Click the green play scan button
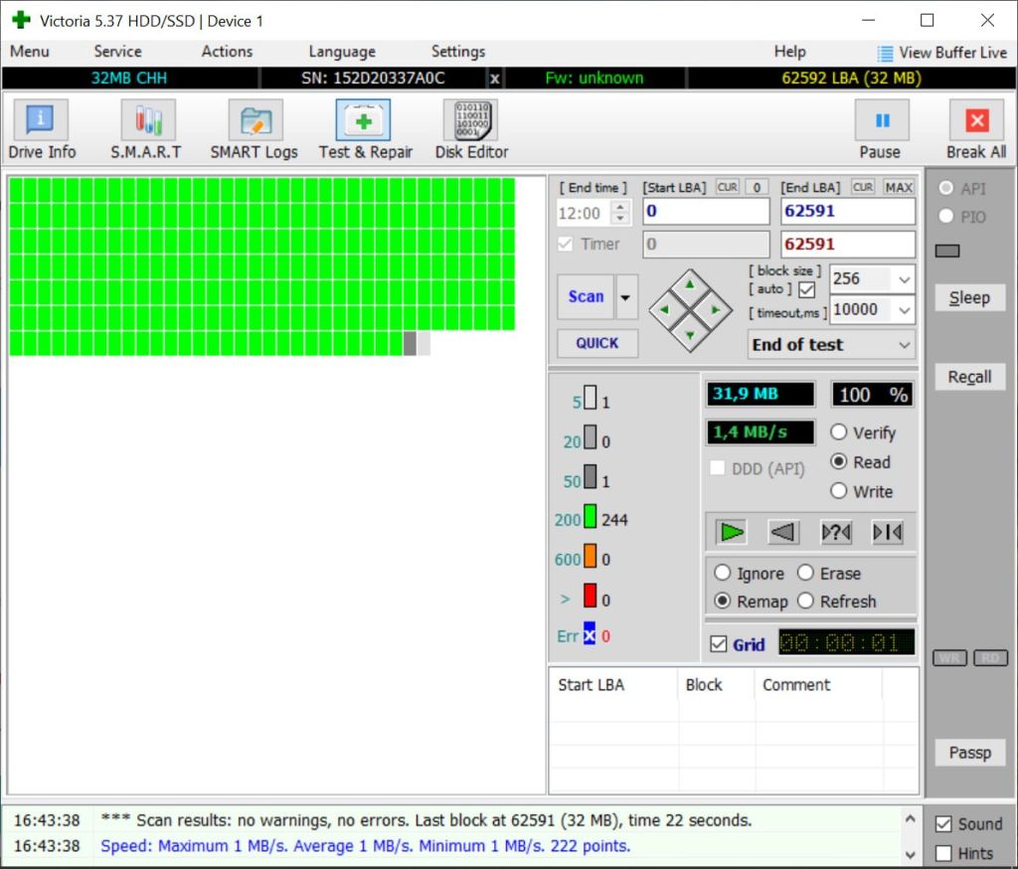Screen dimensions: 1018x869 click(731, 533)
